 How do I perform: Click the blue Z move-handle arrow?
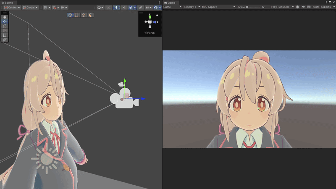click(143, 99)
